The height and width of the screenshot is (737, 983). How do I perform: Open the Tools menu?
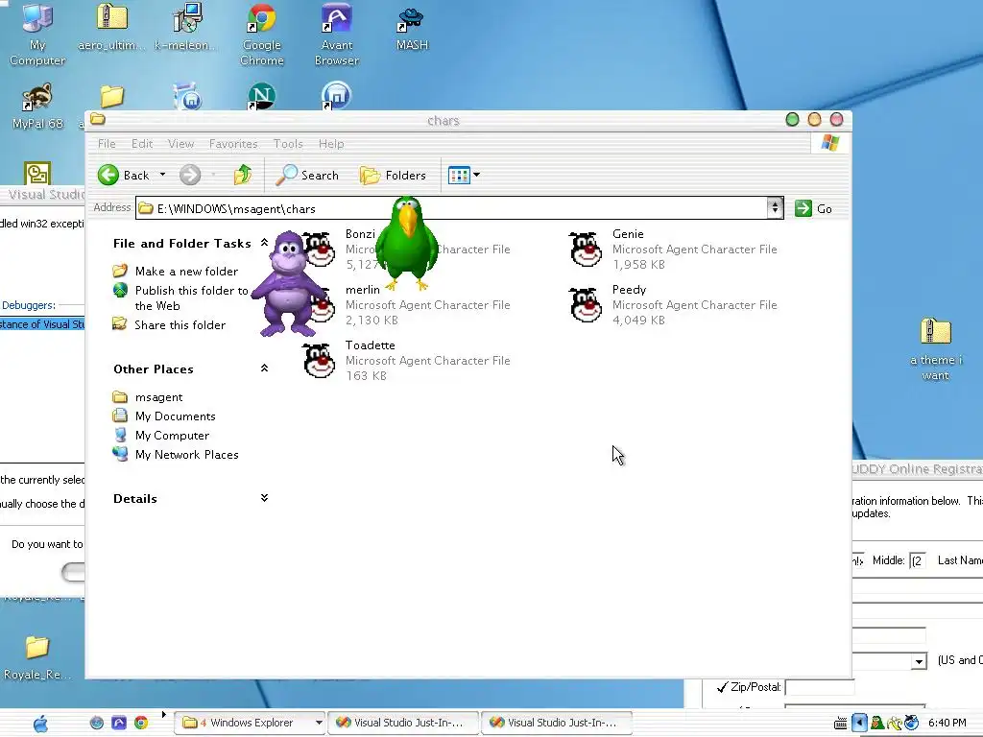point(288,144)
